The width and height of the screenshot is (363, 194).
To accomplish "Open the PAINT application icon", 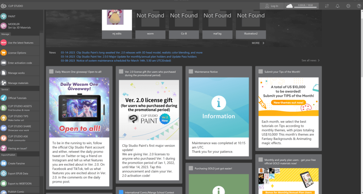I will pyautogui.click(x=3, y=16).
